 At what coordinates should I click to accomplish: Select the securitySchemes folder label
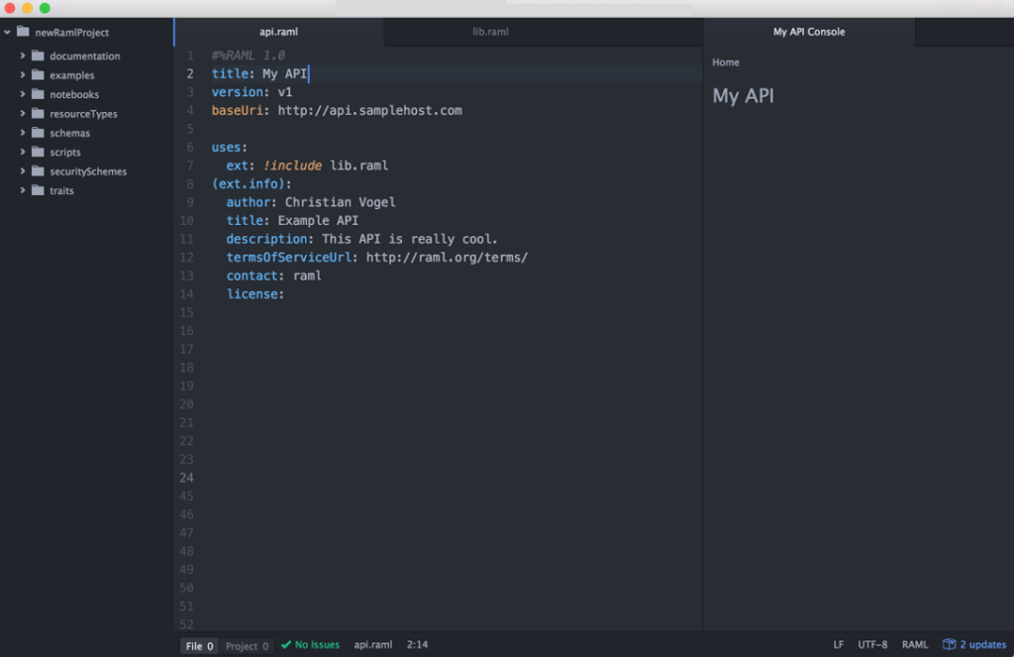[88, 171]
